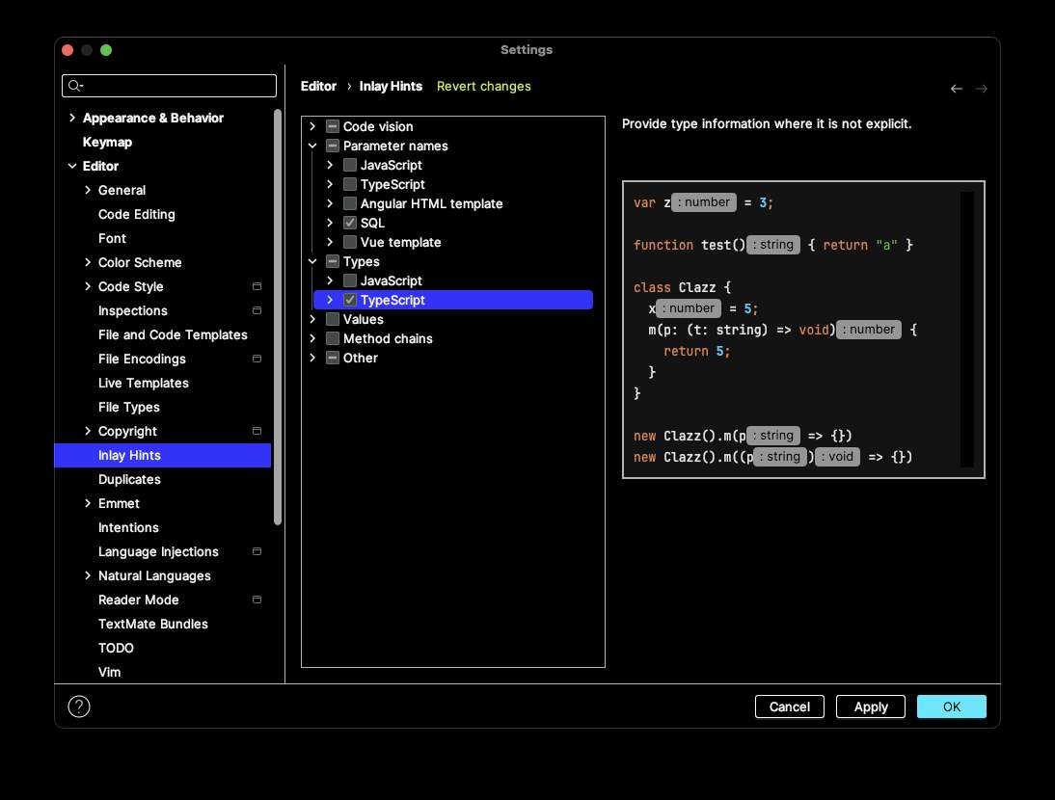Expand Appearance & Behavior section

pyautogui.click(x=72, y=118)
